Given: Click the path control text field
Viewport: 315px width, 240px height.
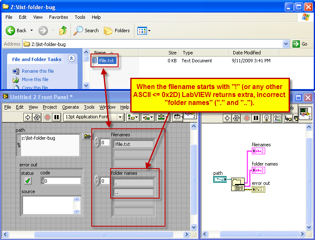Looking at the screenshot, I should pos(50,145).
